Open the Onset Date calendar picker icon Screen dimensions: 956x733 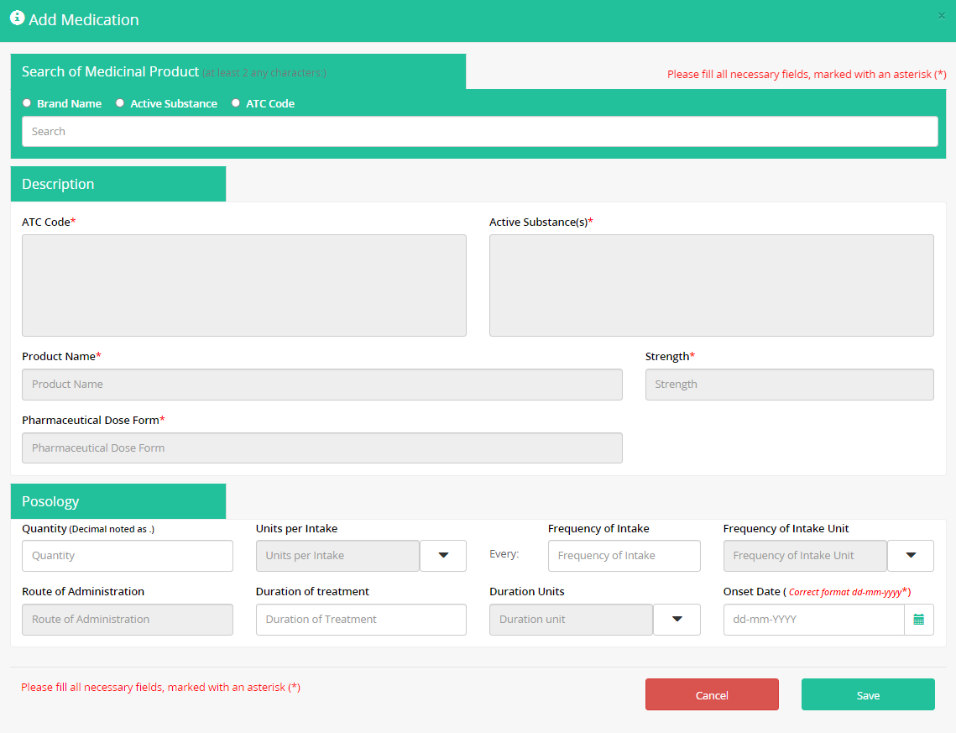918,620
